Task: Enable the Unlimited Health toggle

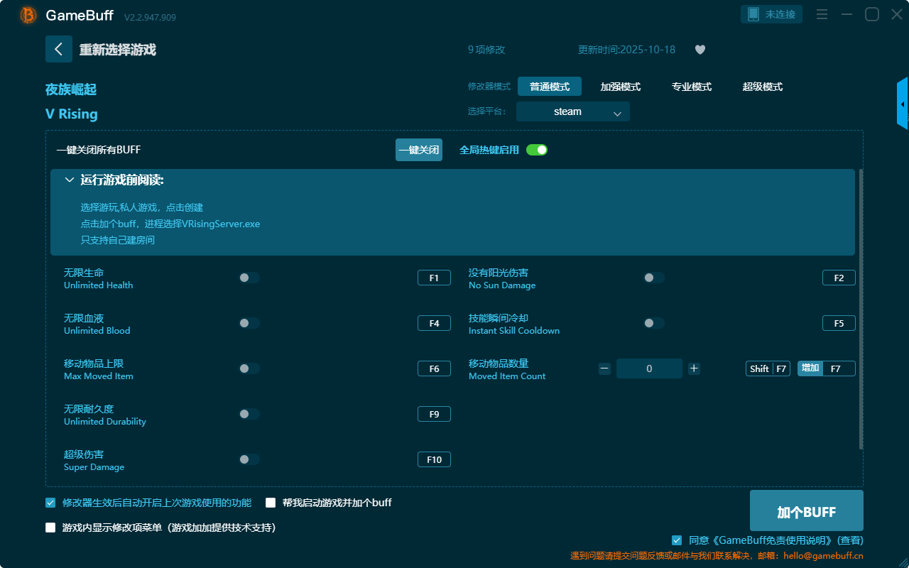Action: 249,278
